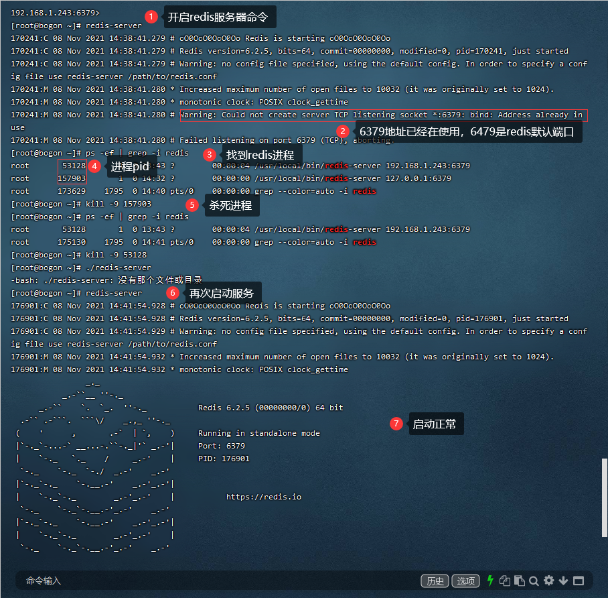Click red marker 5 beside 杀死进程
This screenshot has width=608, height=598.
(x=192, y=205)
